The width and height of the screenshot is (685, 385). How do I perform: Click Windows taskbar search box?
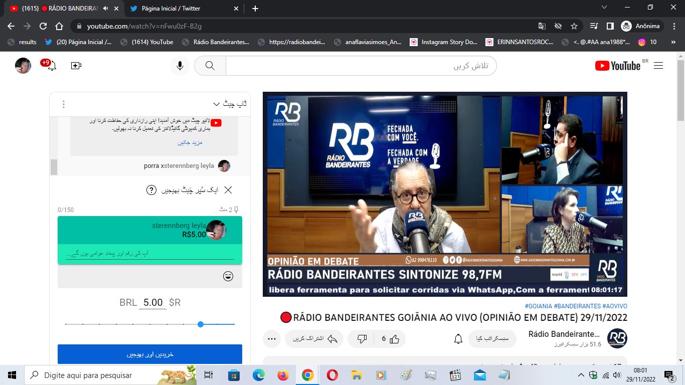click(110, 375)
